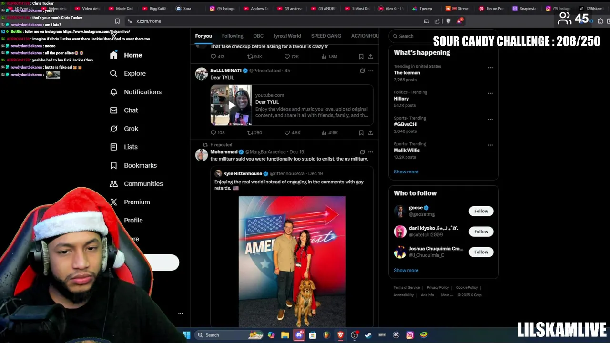Play the Dear TYLIL YouTube thumbnail
The image size is (610, 343).
(231, 105)
